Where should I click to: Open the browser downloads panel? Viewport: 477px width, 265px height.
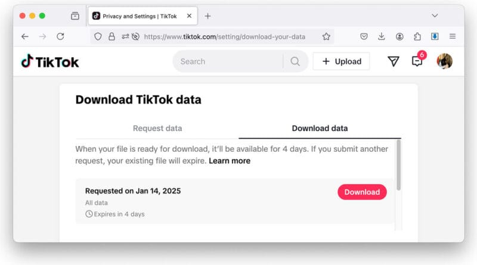[382, 36]
